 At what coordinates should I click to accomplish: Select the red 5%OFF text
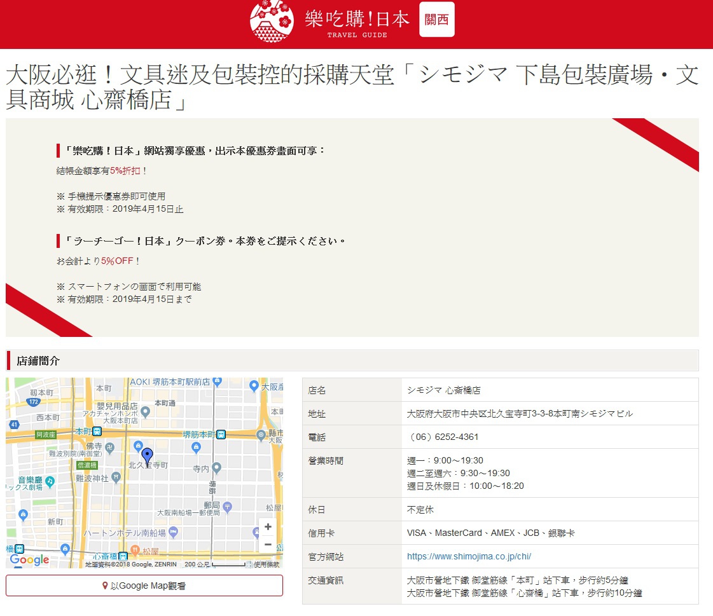117,261
